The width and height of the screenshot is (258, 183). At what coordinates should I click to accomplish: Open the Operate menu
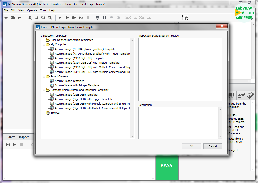pos(32,10)
